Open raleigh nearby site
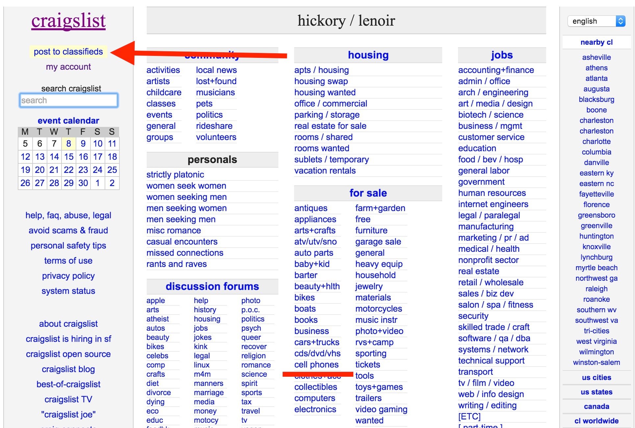Viewport: 635px width, 428px height. point(597,289)
